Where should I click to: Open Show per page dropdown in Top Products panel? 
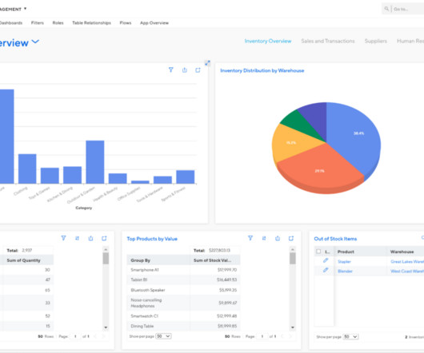tap(163, 336)
